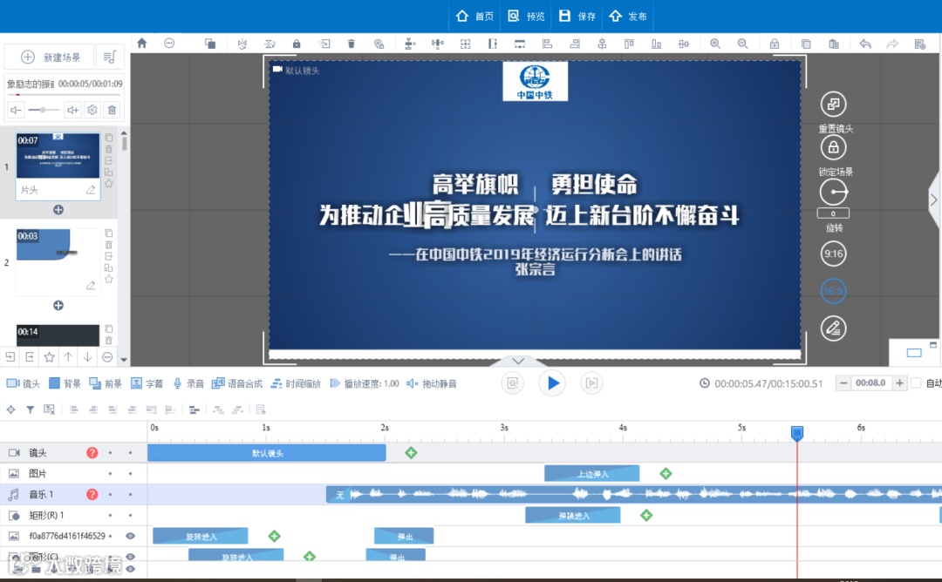Zoom in on the canvas
This screenshot has width=942, height=582.
pos(715,44)
